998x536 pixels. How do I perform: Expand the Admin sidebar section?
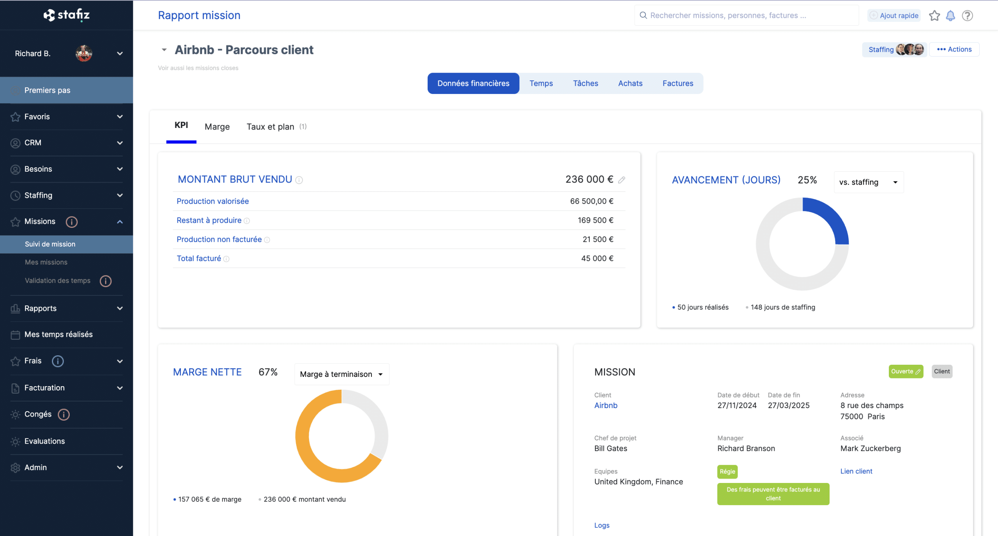click(x=120, y=467)
